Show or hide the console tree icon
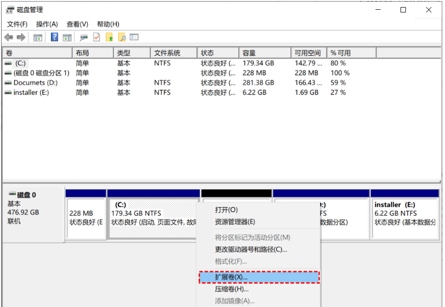Viewport: 445px width, 307px height. [38, 37]
